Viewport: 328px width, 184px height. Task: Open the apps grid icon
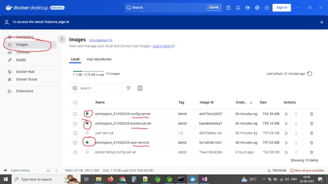tap(267, 8)
